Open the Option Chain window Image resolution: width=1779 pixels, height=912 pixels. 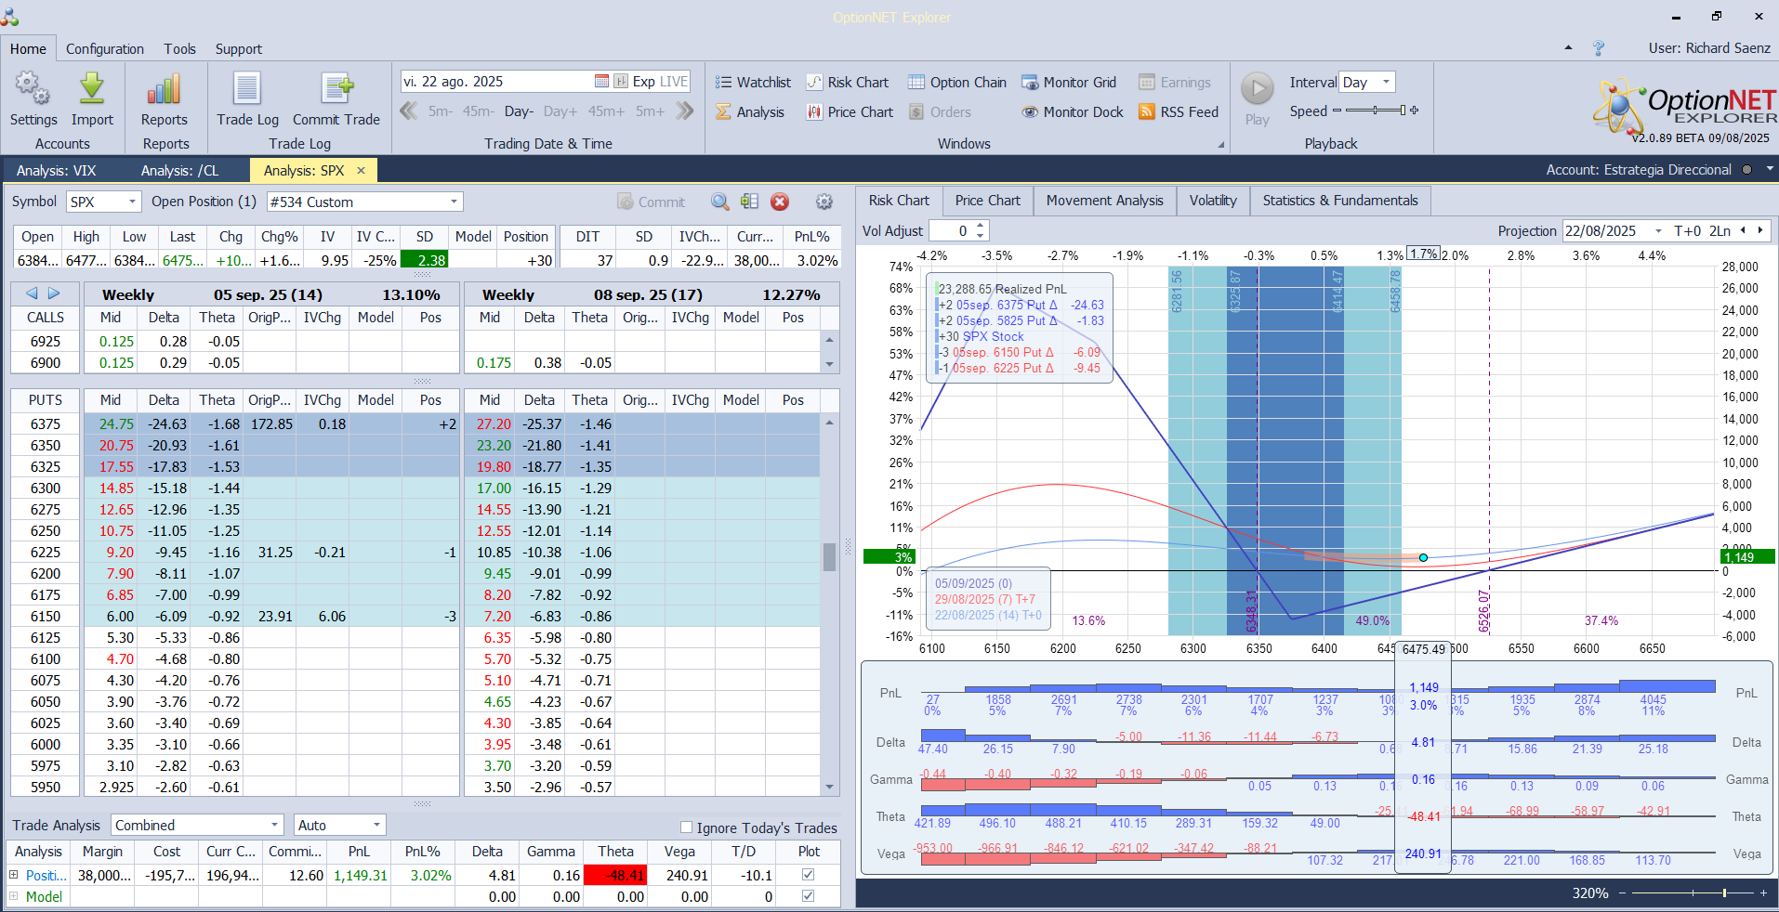point(957,83)
